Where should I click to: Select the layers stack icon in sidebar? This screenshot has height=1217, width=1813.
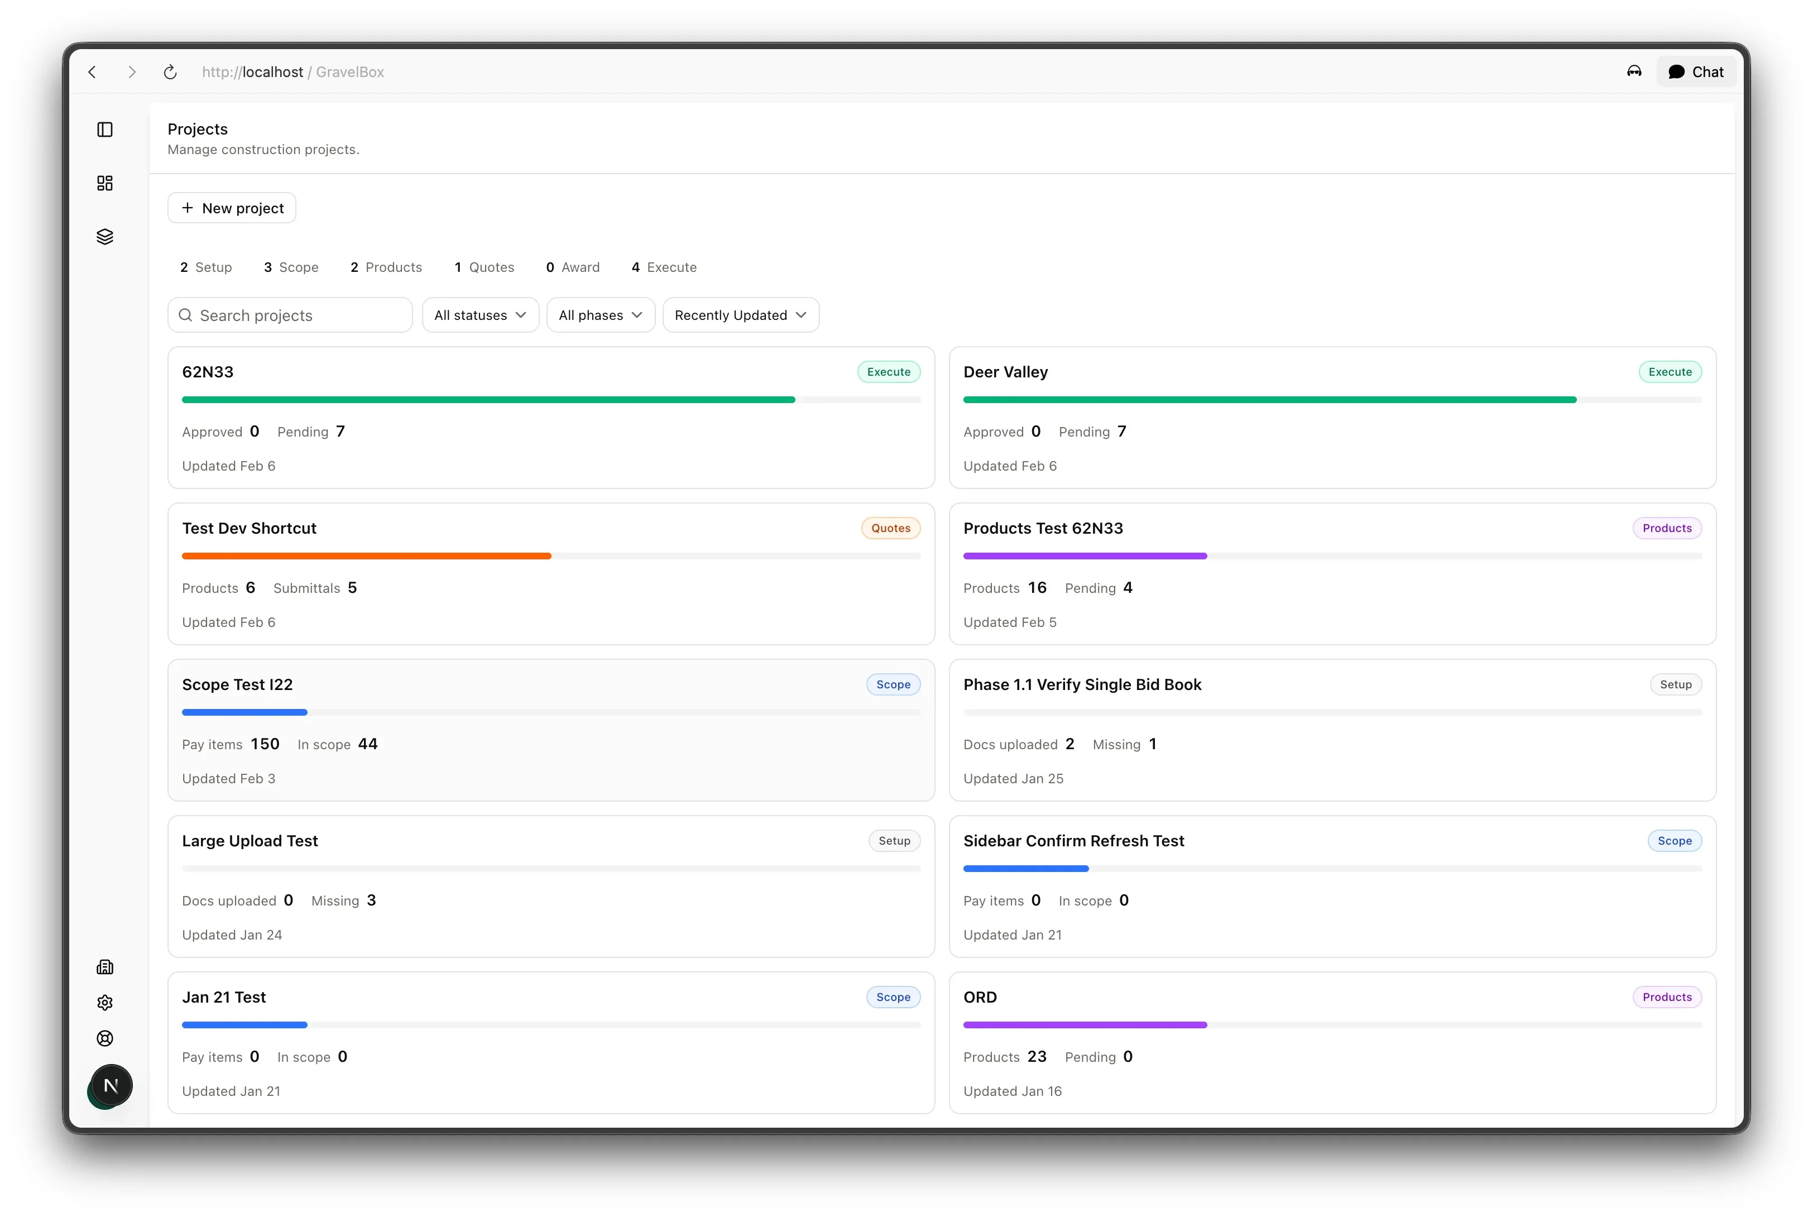click(105, 236)
